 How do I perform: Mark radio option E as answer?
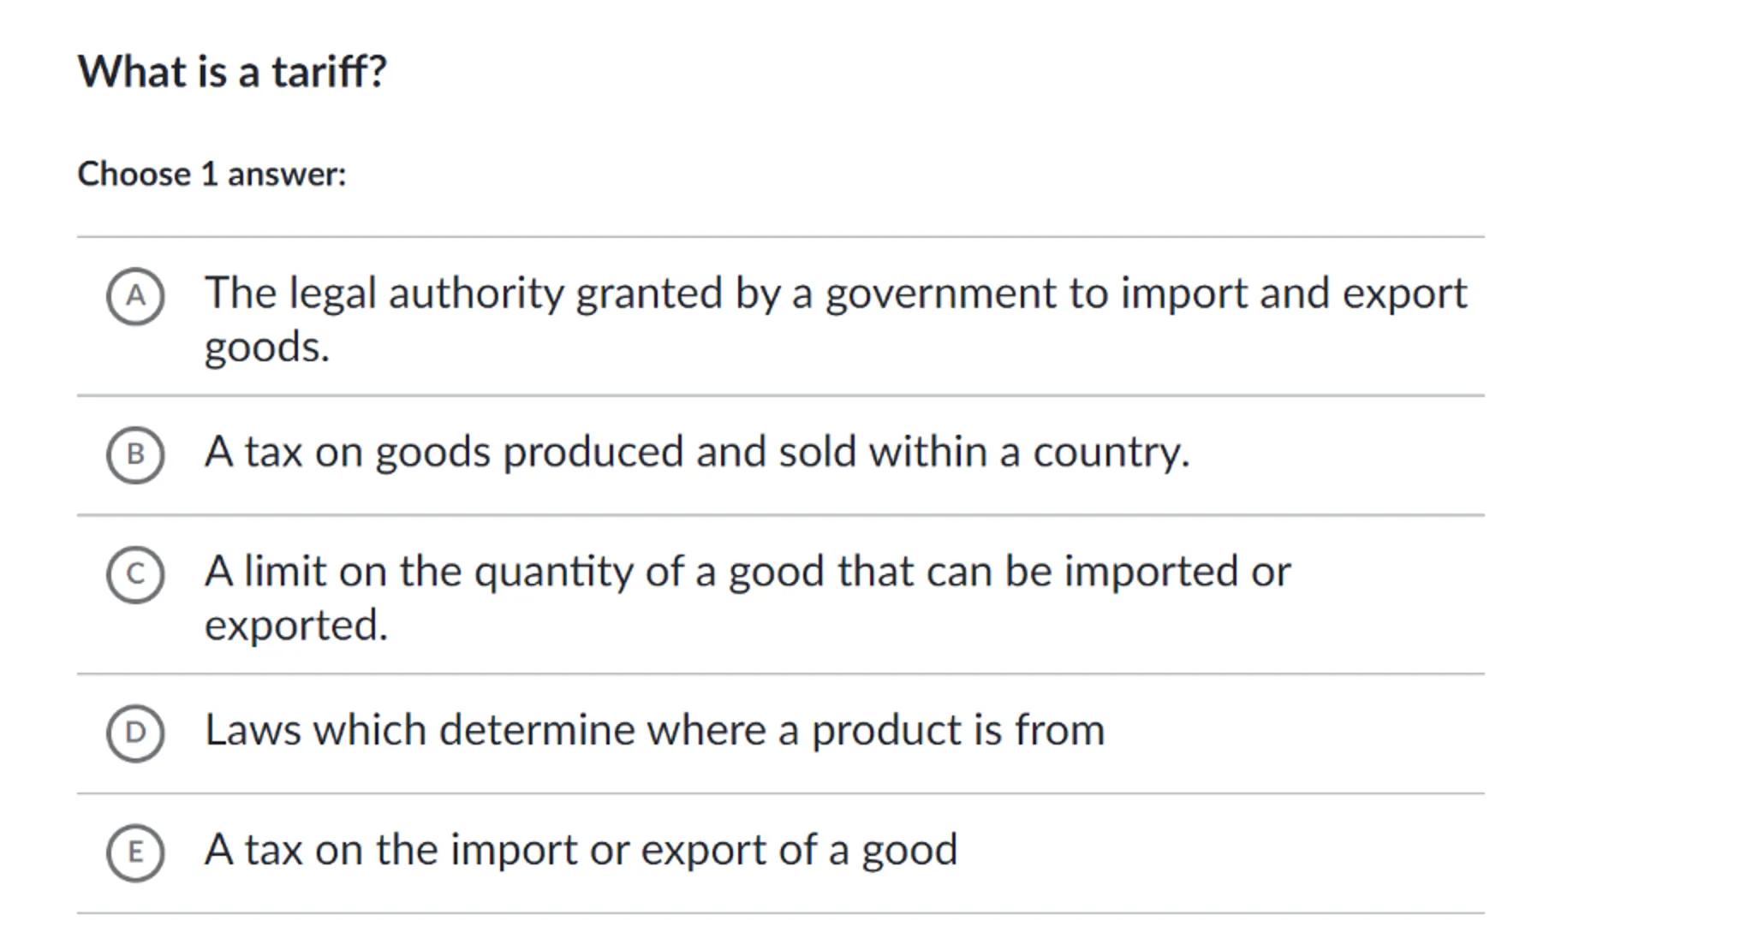coord(135,852)
